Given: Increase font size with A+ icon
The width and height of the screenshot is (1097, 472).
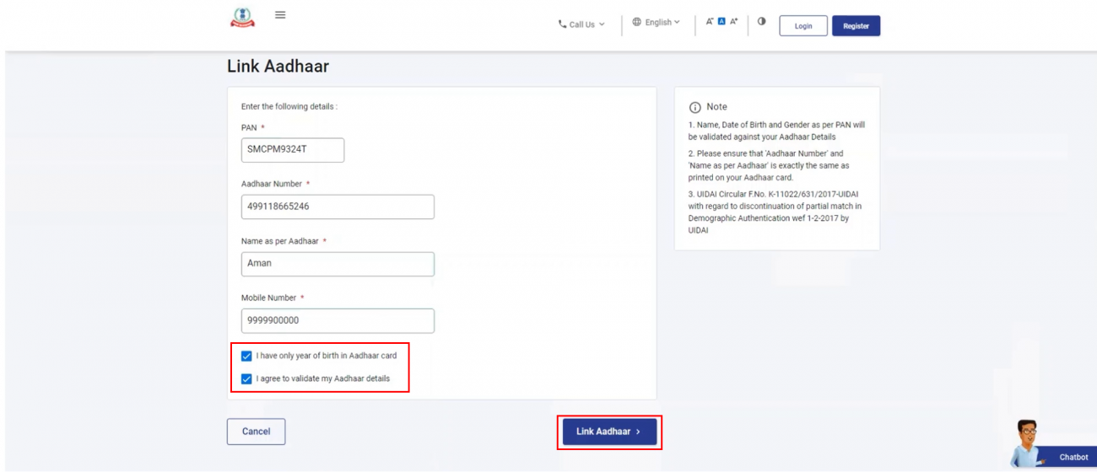Looking at the screenshot, I should pyautogui.click(x=734, y=22).
